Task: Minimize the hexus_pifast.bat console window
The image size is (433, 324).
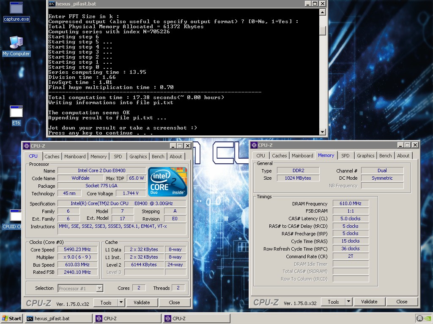Action: click(x=308, y=4)
